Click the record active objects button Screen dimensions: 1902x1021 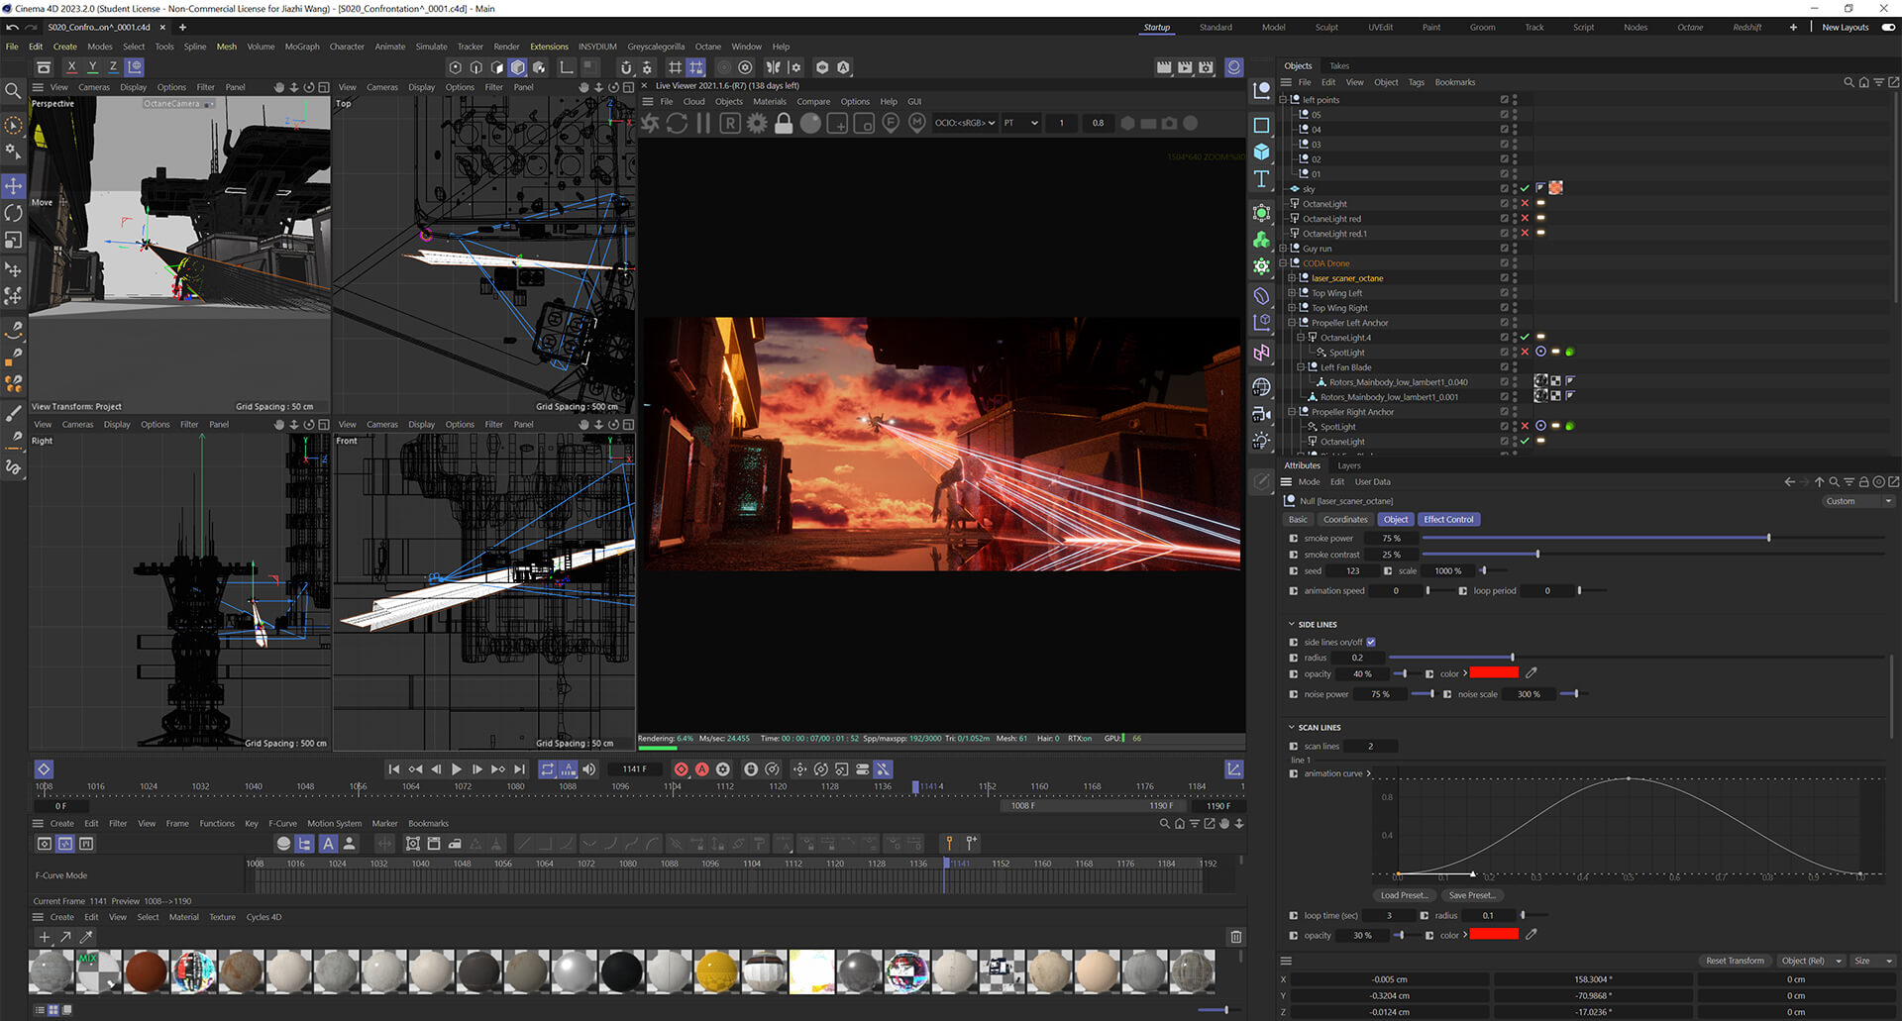681,769
